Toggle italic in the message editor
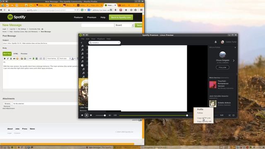This screenshot has height=149, width=265. click(x=8, y=58)
